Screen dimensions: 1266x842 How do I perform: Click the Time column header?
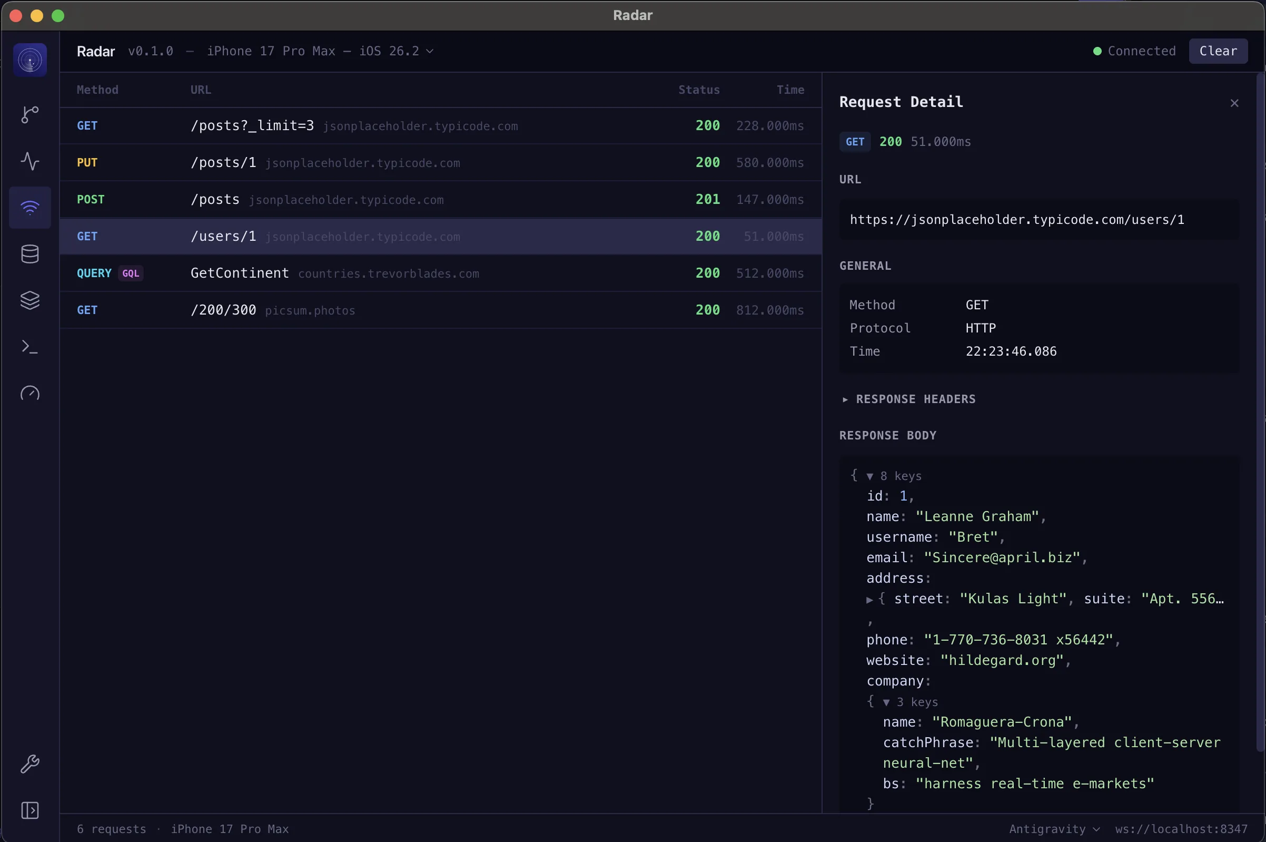coord(790,90)
